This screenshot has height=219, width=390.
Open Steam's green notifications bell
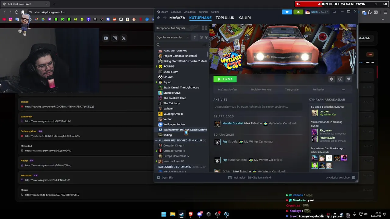(298, 12)
